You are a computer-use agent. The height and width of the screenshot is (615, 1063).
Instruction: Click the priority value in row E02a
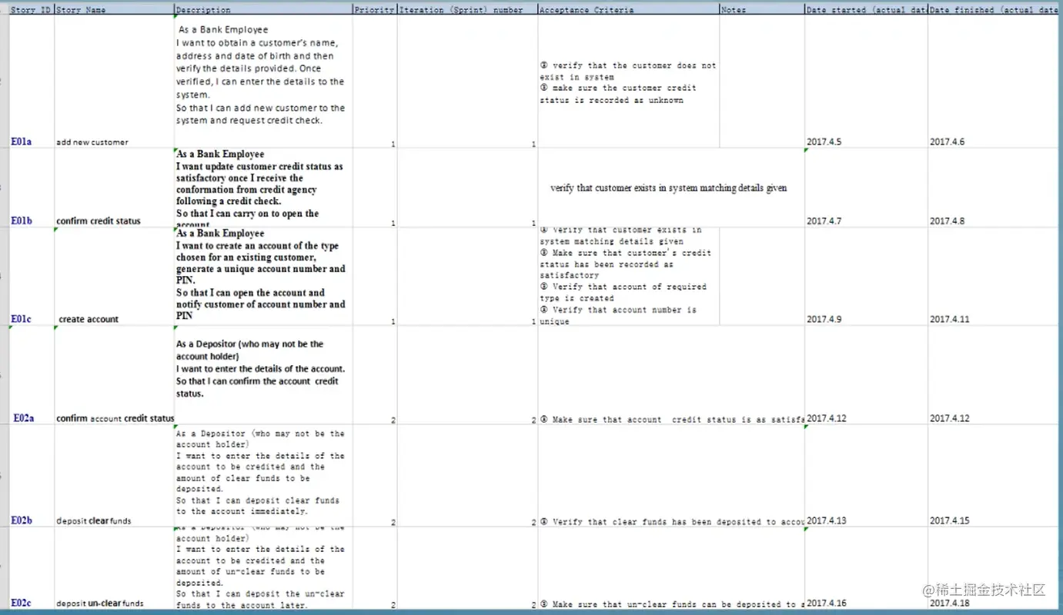[x=393, y=421]
